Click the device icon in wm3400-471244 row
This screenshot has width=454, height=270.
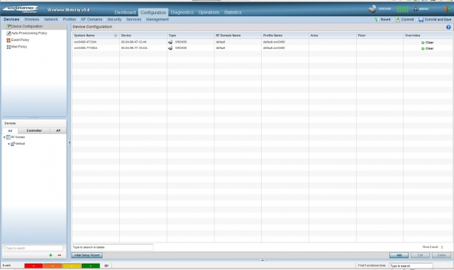click(170, 42)
